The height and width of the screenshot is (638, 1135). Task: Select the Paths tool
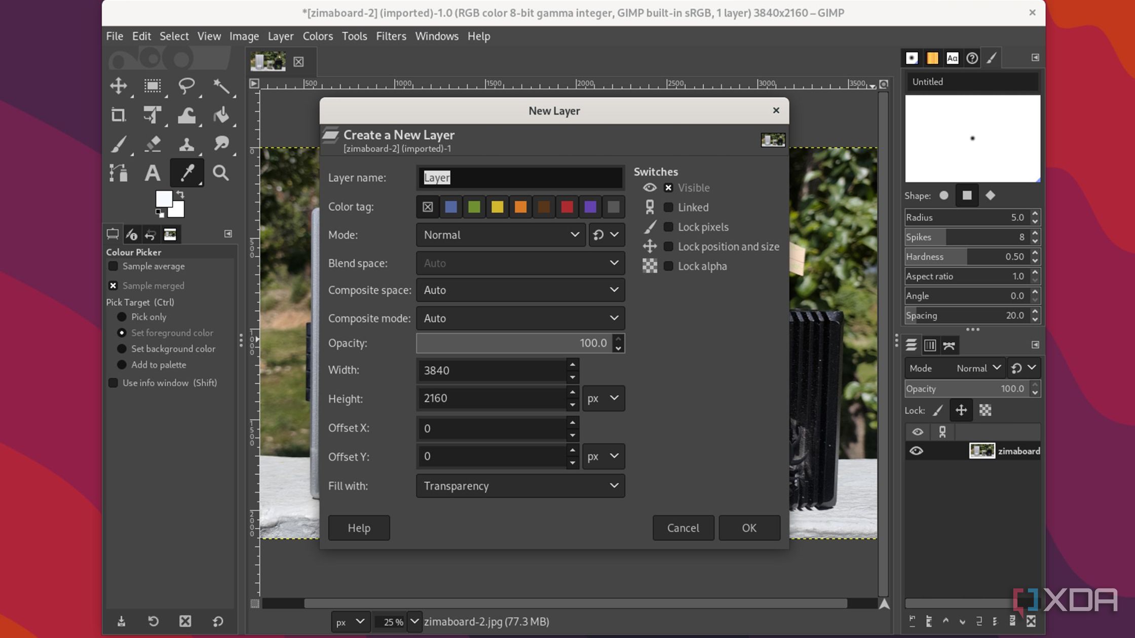pos(119,173)
